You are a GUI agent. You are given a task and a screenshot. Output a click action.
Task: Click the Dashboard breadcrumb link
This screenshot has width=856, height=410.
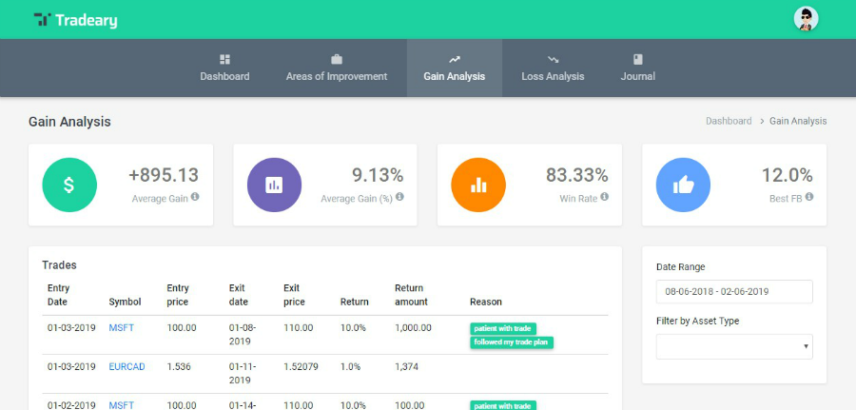[729, 121]
